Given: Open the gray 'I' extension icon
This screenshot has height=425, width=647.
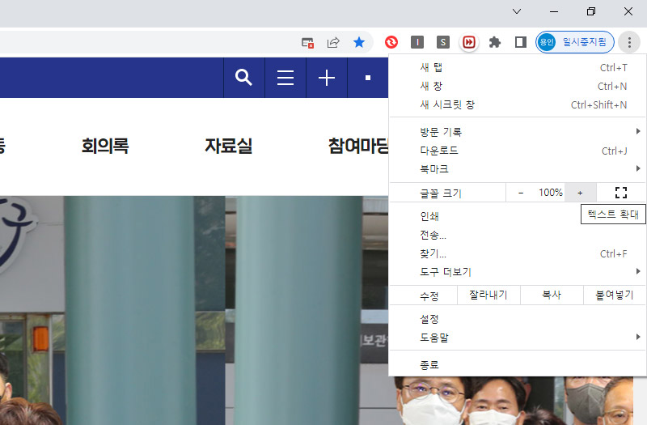Looking at the screenshot, I should [417, 42].
